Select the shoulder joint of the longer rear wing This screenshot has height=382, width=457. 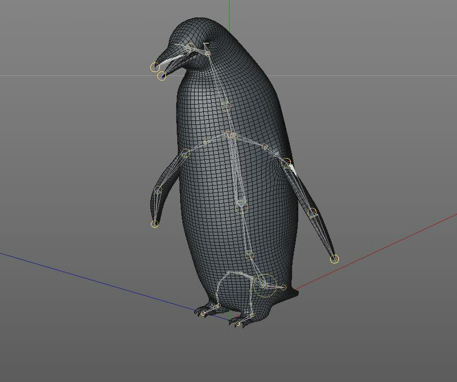[x=287, y=162]
